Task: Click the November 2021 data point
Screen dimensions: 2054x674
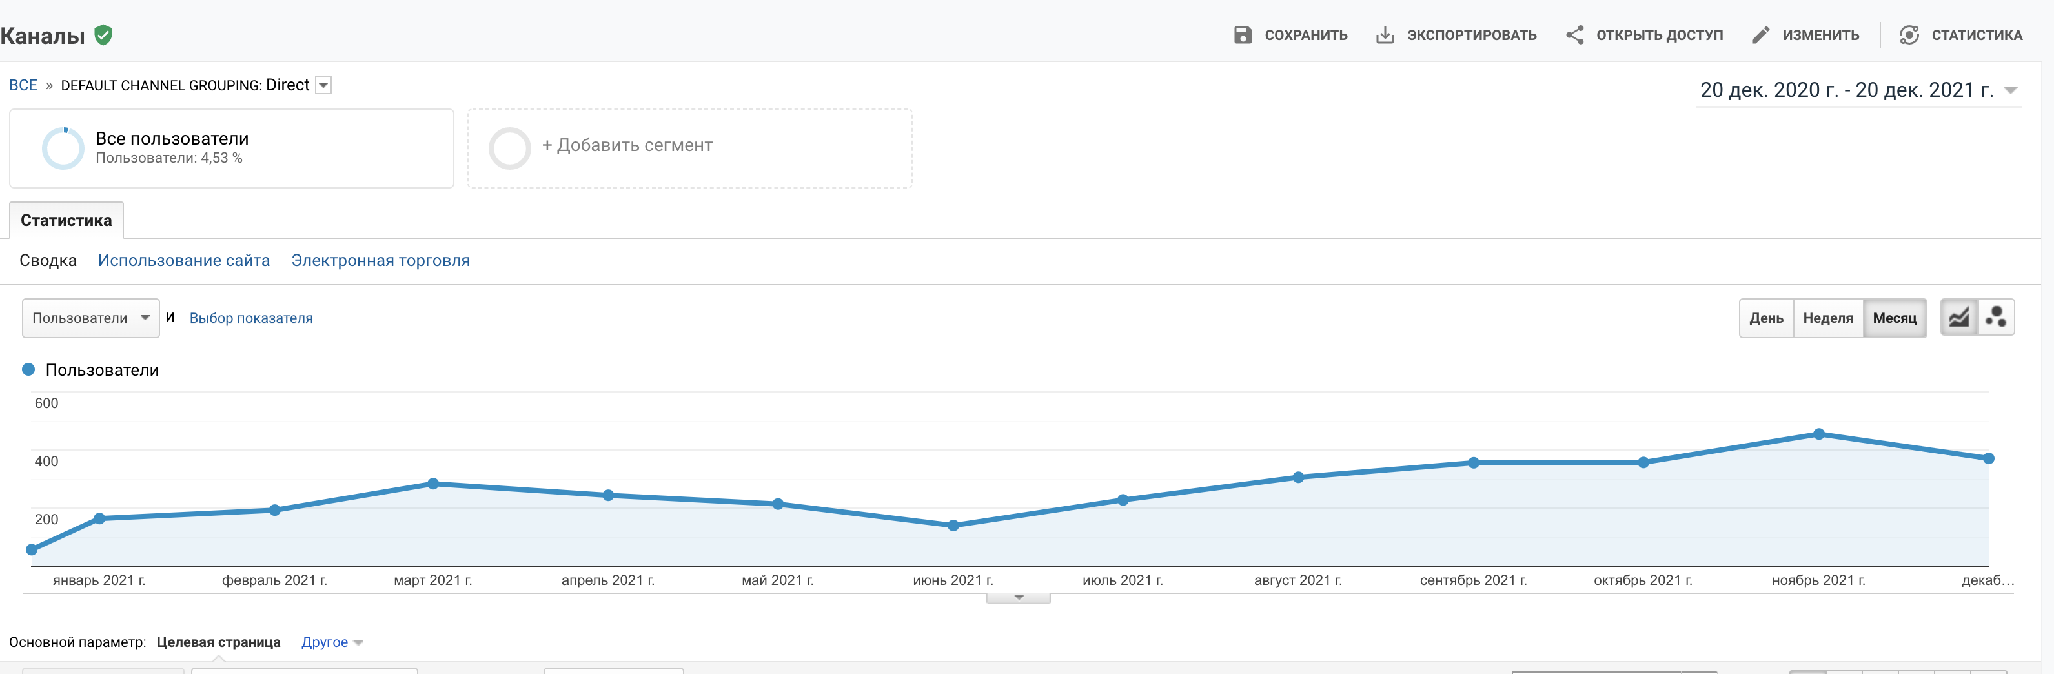Action: pyautogui.click(x=1819, y=434)
